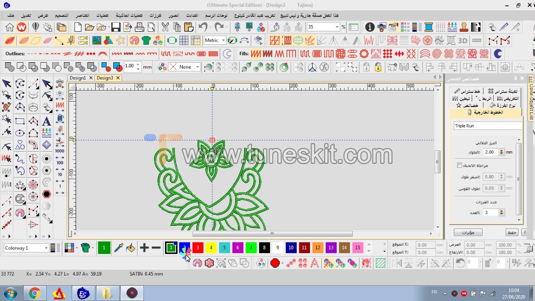Screen dimensions: 535x301
Task: Click the plus icon to add a color
Action: click(144, 248)
